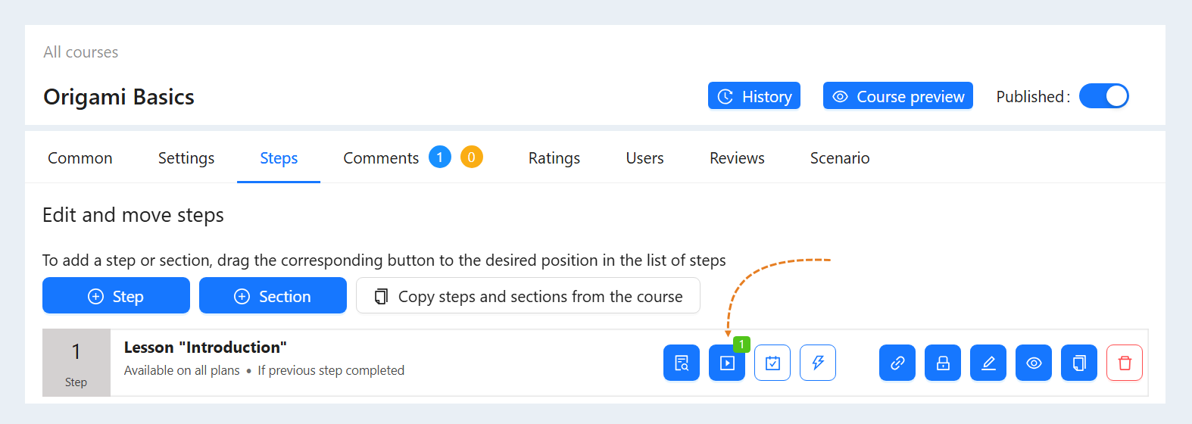This screenshot has width=1192, height=424.
Task: Delete the Introduction lesson with trash icon
Action: [1125, 363]
